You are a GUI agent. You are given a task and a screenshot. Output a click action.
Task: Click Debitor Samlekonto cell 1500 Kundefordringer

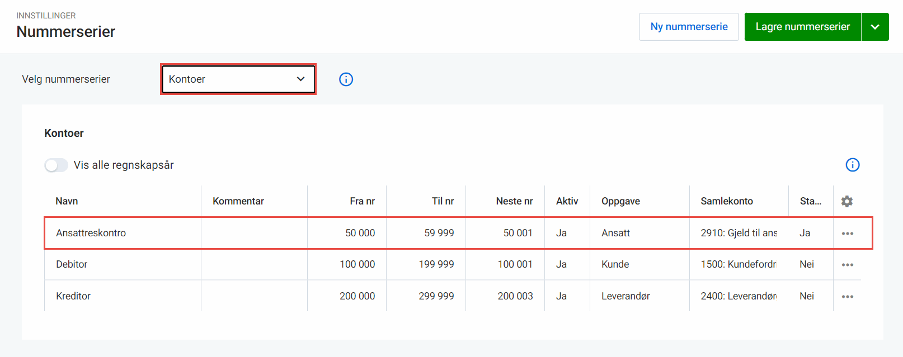coord(738,264)
